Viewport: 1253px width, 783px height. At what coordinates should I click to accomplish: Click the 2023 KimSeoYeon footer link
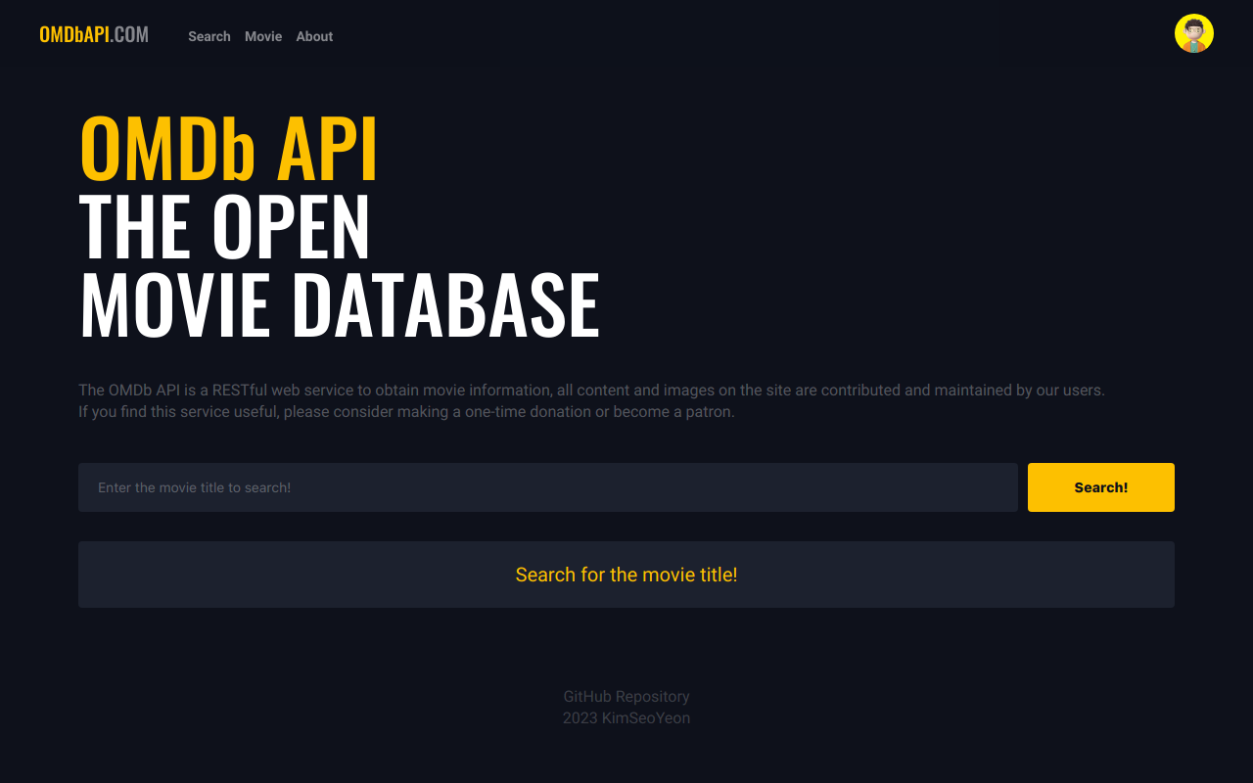[626, 717]
